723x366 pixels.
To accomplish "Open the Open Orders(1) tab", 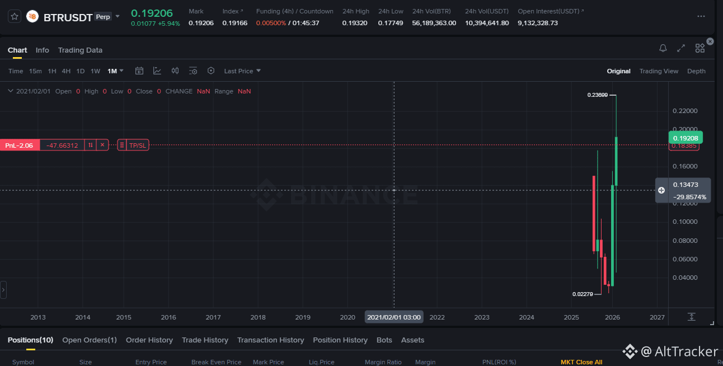I will [90, 340].
